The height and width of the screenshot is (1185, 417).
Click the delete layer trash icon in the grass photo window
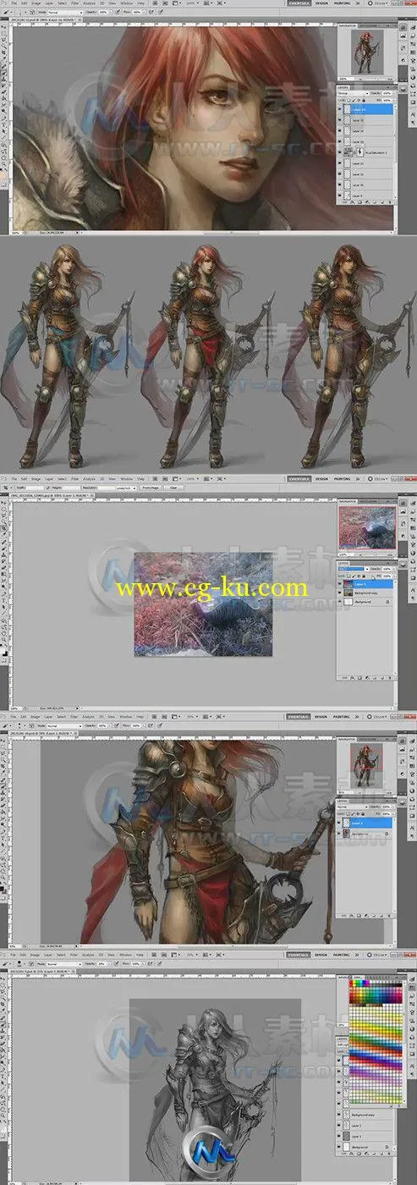390,678
